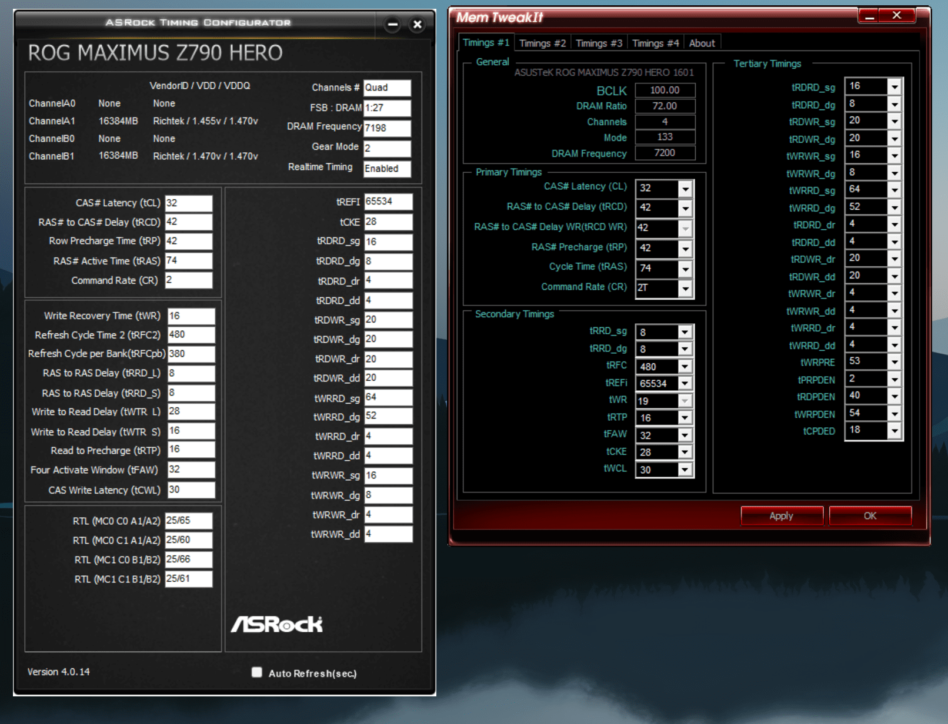Viewport: 948px width, 724px height.
Task: Click the DRAM Frequency 7198 field
Action: (x=387, y=128)
